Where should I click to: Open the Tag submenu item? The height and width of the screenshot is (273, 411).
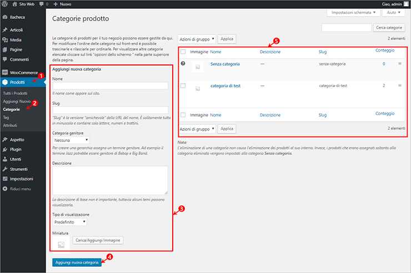point(6,118)
